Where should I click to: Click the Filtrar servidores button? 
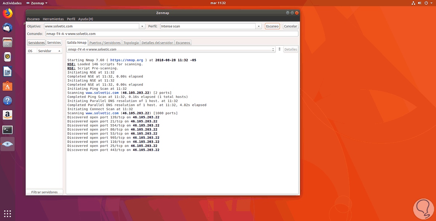pyautogui.click(x=44, y=192)
